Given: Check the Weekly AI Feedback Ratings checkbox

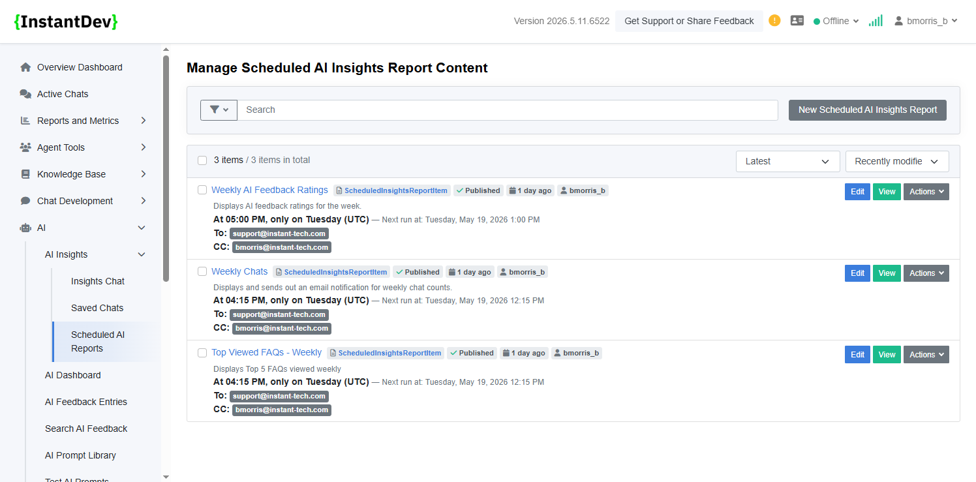Looking at the screenshot, I should (x=202, y=190).
